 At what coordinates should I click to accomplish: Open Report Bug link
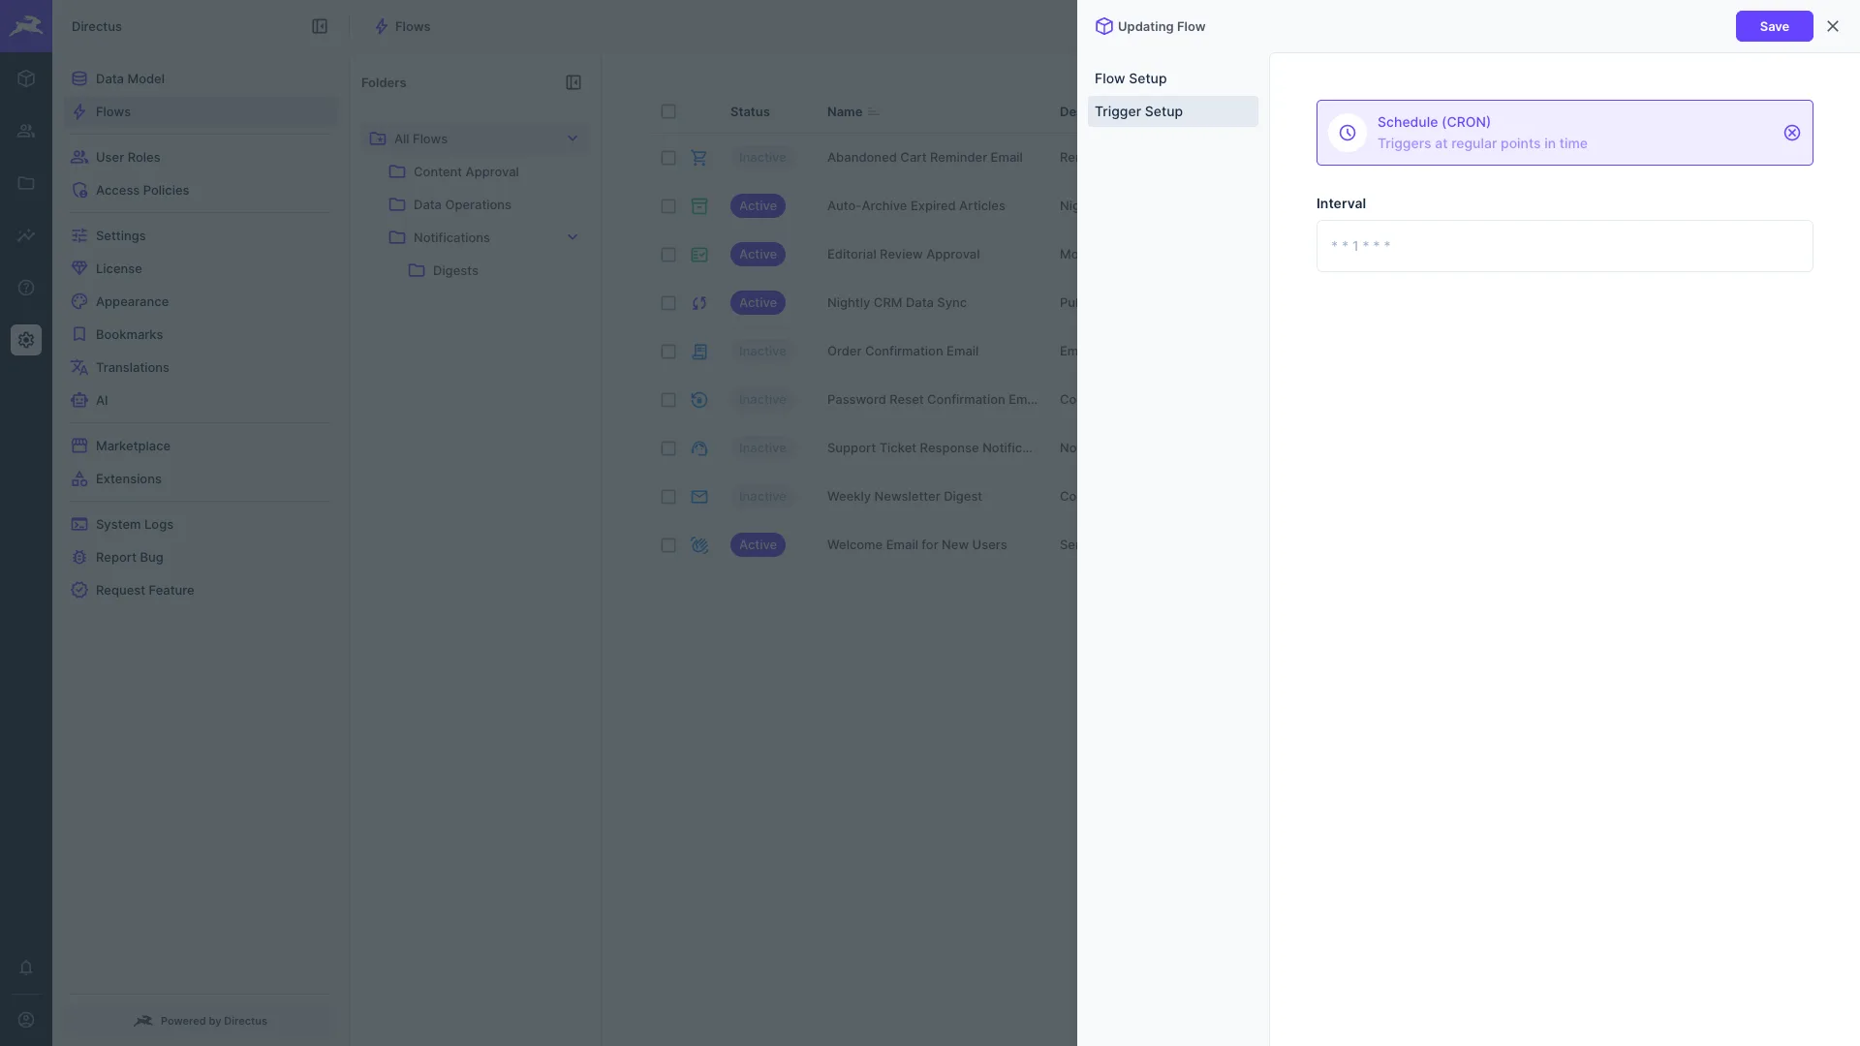click(x=201, y=557)
